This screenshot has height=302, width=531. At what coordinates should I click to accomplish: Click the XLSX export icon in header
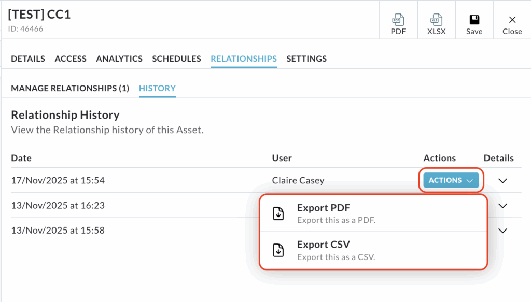coord(436,20)
